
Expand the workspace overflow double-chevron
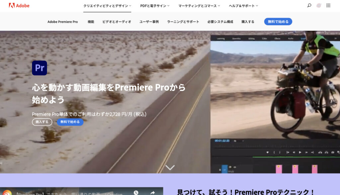pyautogui.click(x=335, y=39)
